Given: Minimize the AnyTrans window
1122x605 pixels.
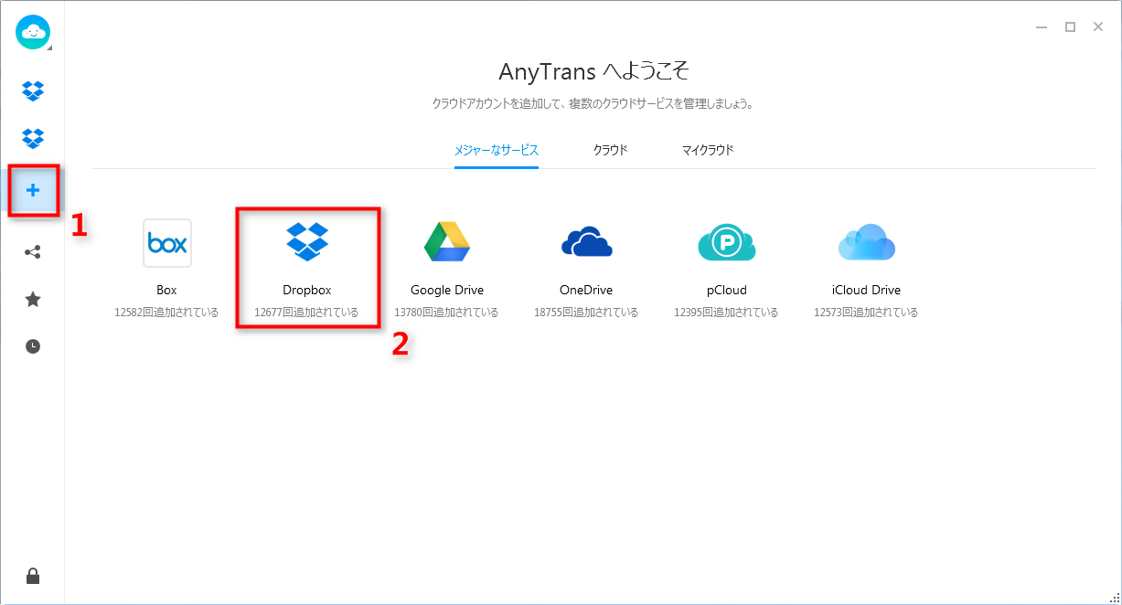Looking at the screenshot, I should click(1042, 27).
